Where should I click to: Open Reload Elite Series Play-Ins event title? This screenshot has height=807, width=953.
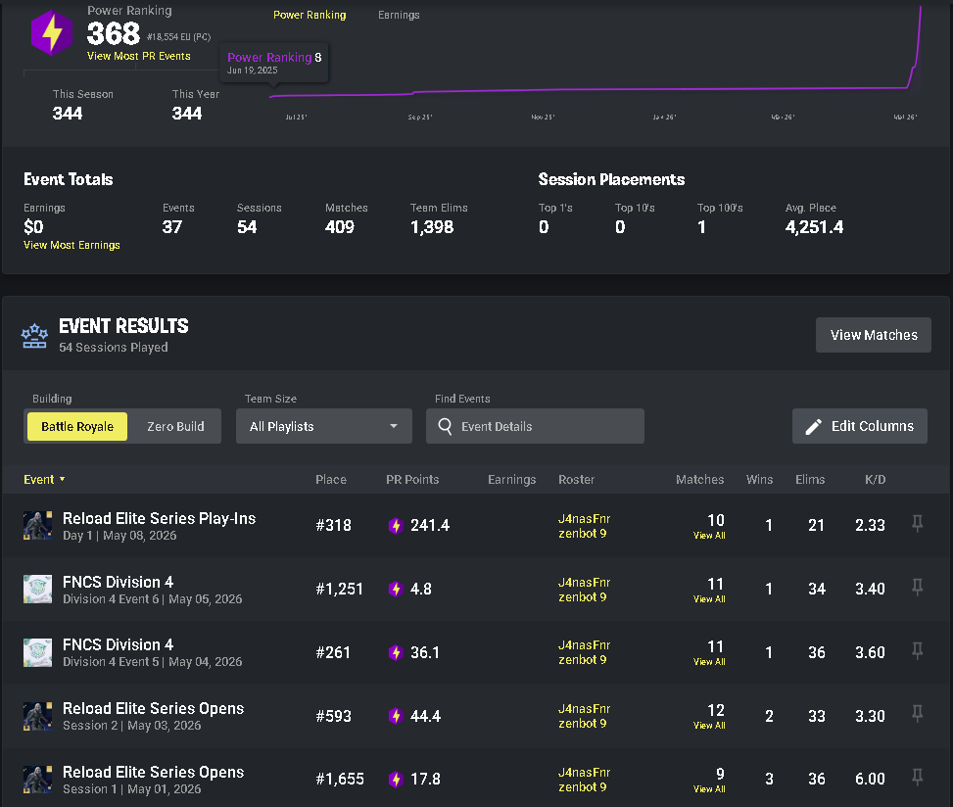[160, 518]
